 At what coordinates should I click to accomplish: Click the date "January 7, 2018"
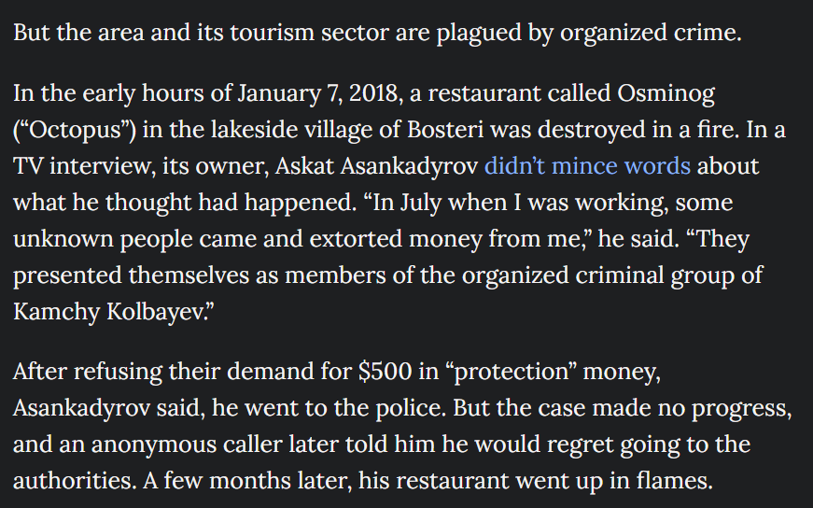tap(318, 94)
